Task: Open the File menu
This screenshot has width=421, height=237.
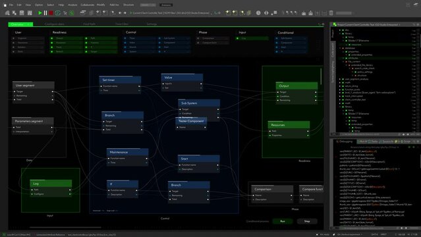Action: (11, 5)
